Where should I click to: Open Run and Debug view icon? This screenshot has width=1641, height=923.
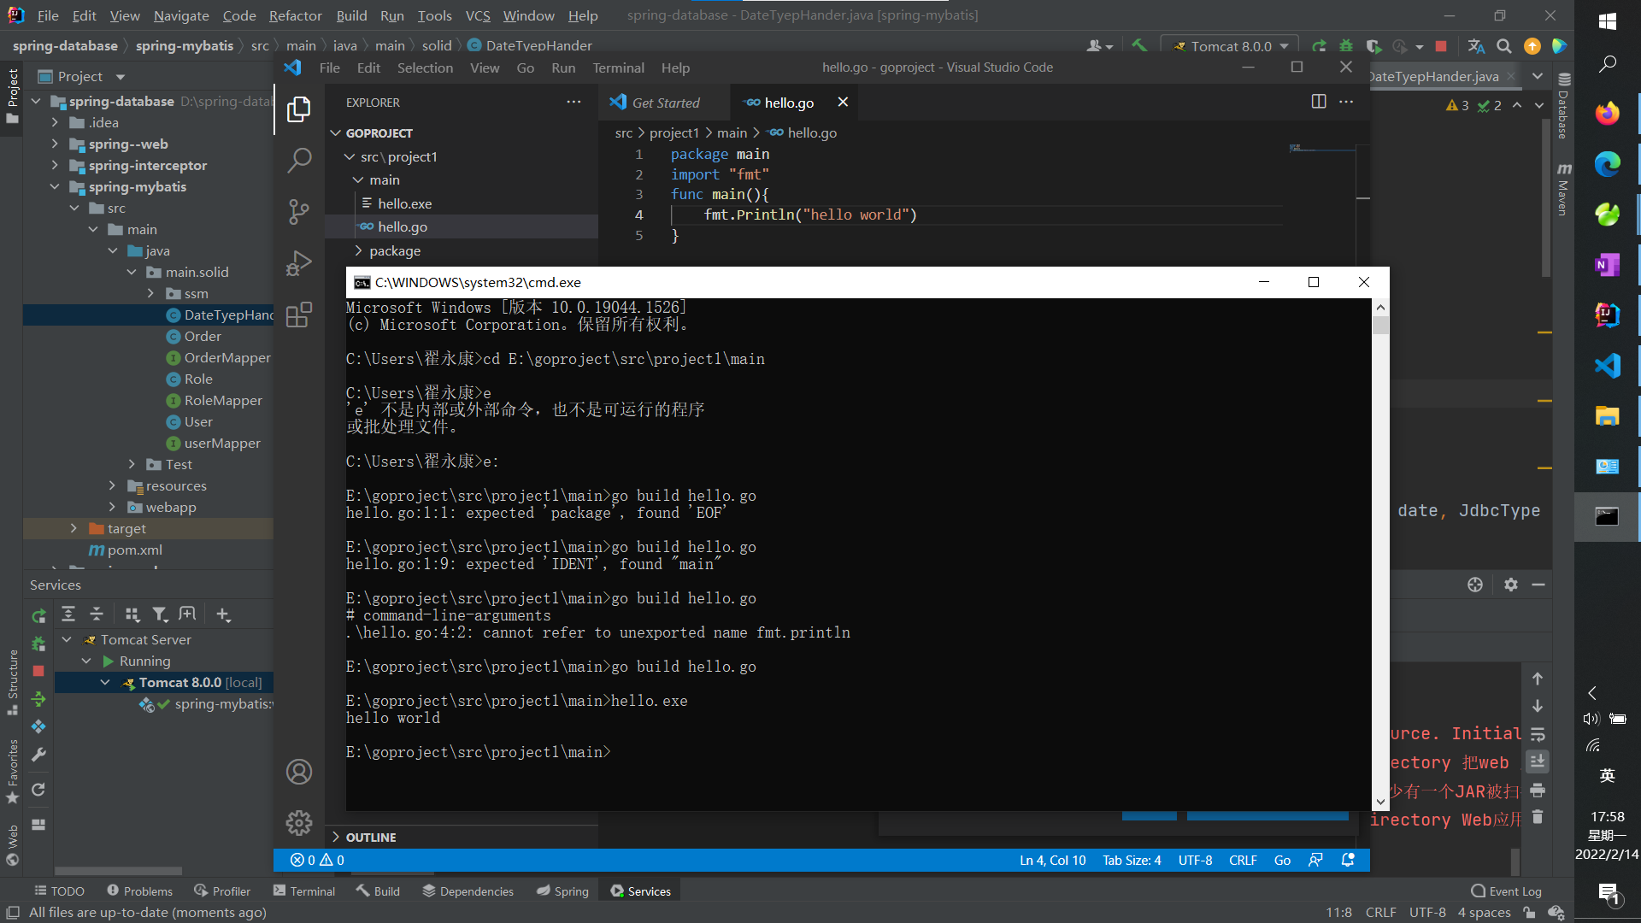[299, 263]
